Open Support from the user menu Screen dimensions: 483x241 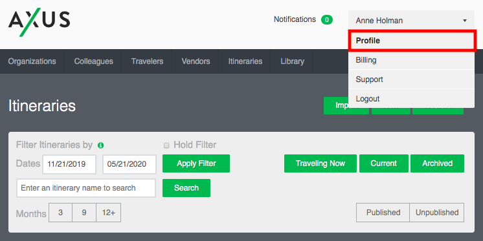pyautogui.click(x=411, y=79)
